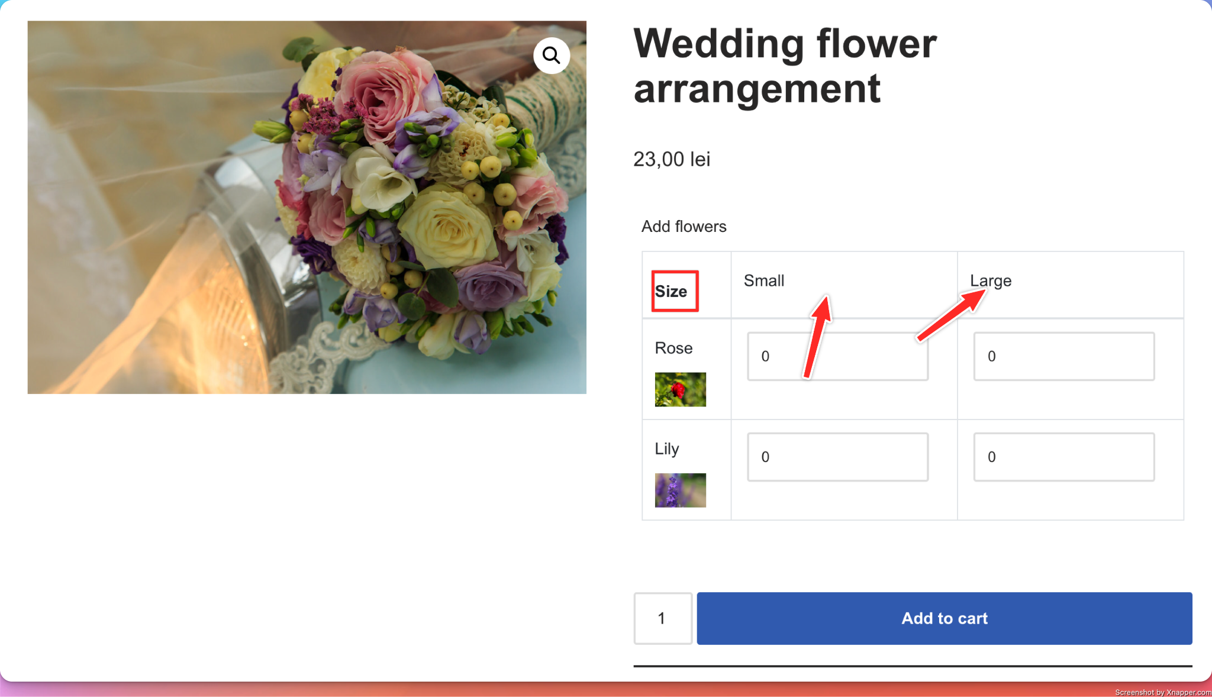Viewport: 1212px width, 697px height.
Task: Click the 23,00 lei price text
Action: [671, 159]
